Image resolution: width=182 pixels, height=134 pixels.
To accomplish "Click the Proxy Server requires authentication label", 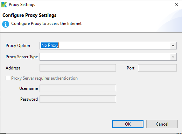I will click(44, 78).
